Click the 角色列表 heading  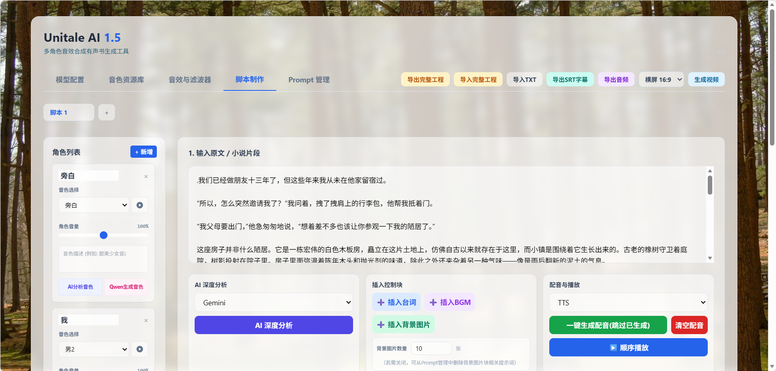(x=66, y=152)
